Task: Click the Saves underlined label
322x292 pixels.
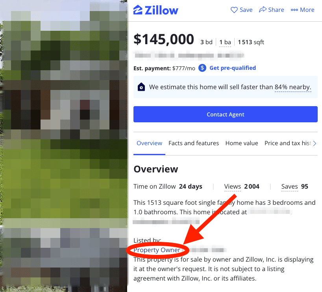Action: point(290,187)
